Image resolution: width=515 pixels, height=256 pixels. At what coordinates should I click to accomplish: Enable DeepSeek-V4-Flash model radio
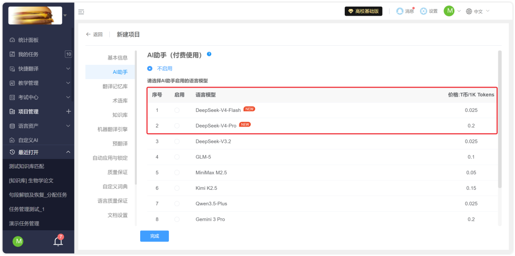(177, 110)
